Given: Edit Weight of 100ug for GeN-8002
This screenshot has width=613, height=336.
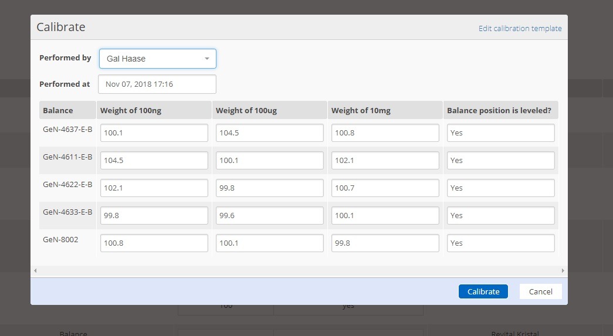Looking at the screenshot, I should (269, 243).
